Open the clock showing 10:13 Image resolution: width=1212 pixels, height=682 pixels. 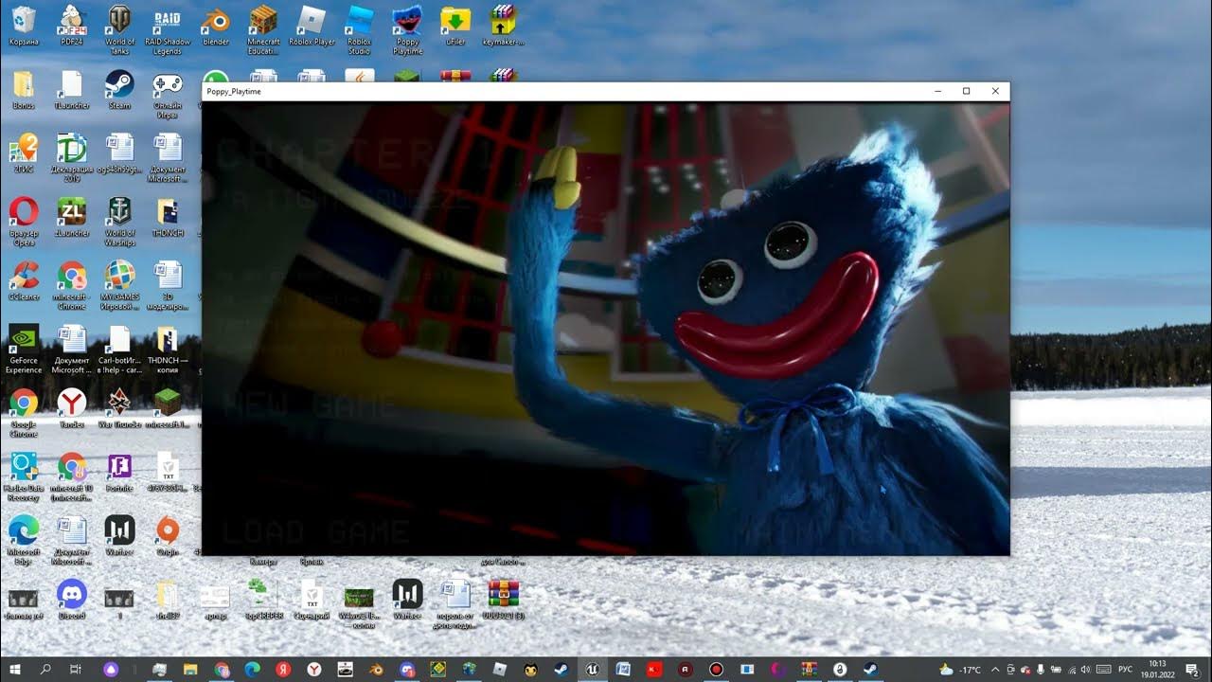(x=1158, y=669)
